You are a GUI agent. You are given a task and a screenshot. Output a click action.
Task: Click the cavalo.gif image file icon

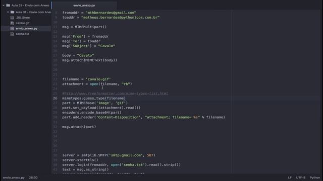pyautogui.click(x=12, y=23)
